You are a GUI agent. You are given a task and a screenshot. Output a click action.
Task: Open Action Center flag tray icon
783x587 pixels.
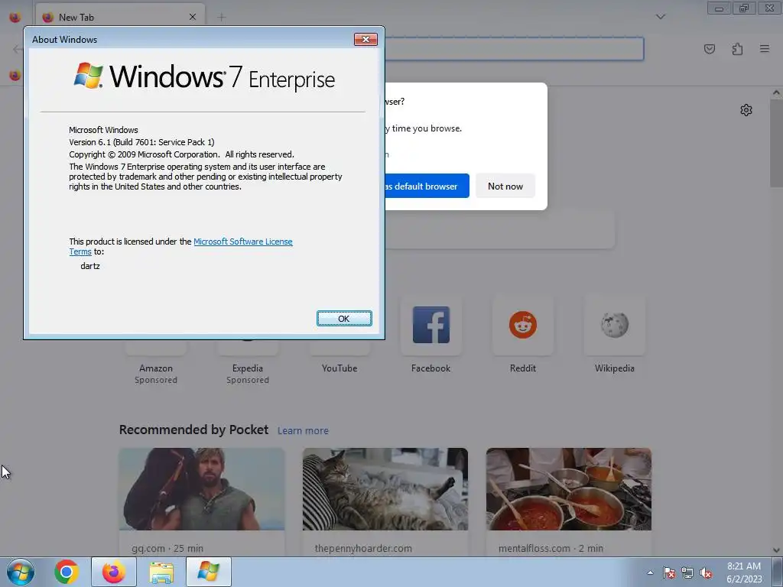pyautogui.click(x=668, y=572)
